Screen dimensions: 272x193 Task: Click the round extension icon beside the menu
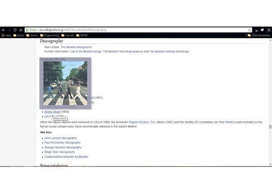(262, 30)
